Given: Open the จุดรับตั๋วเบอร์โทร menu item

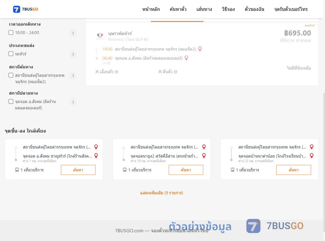Looking at the screenshot, I should [x=291, y=9].
